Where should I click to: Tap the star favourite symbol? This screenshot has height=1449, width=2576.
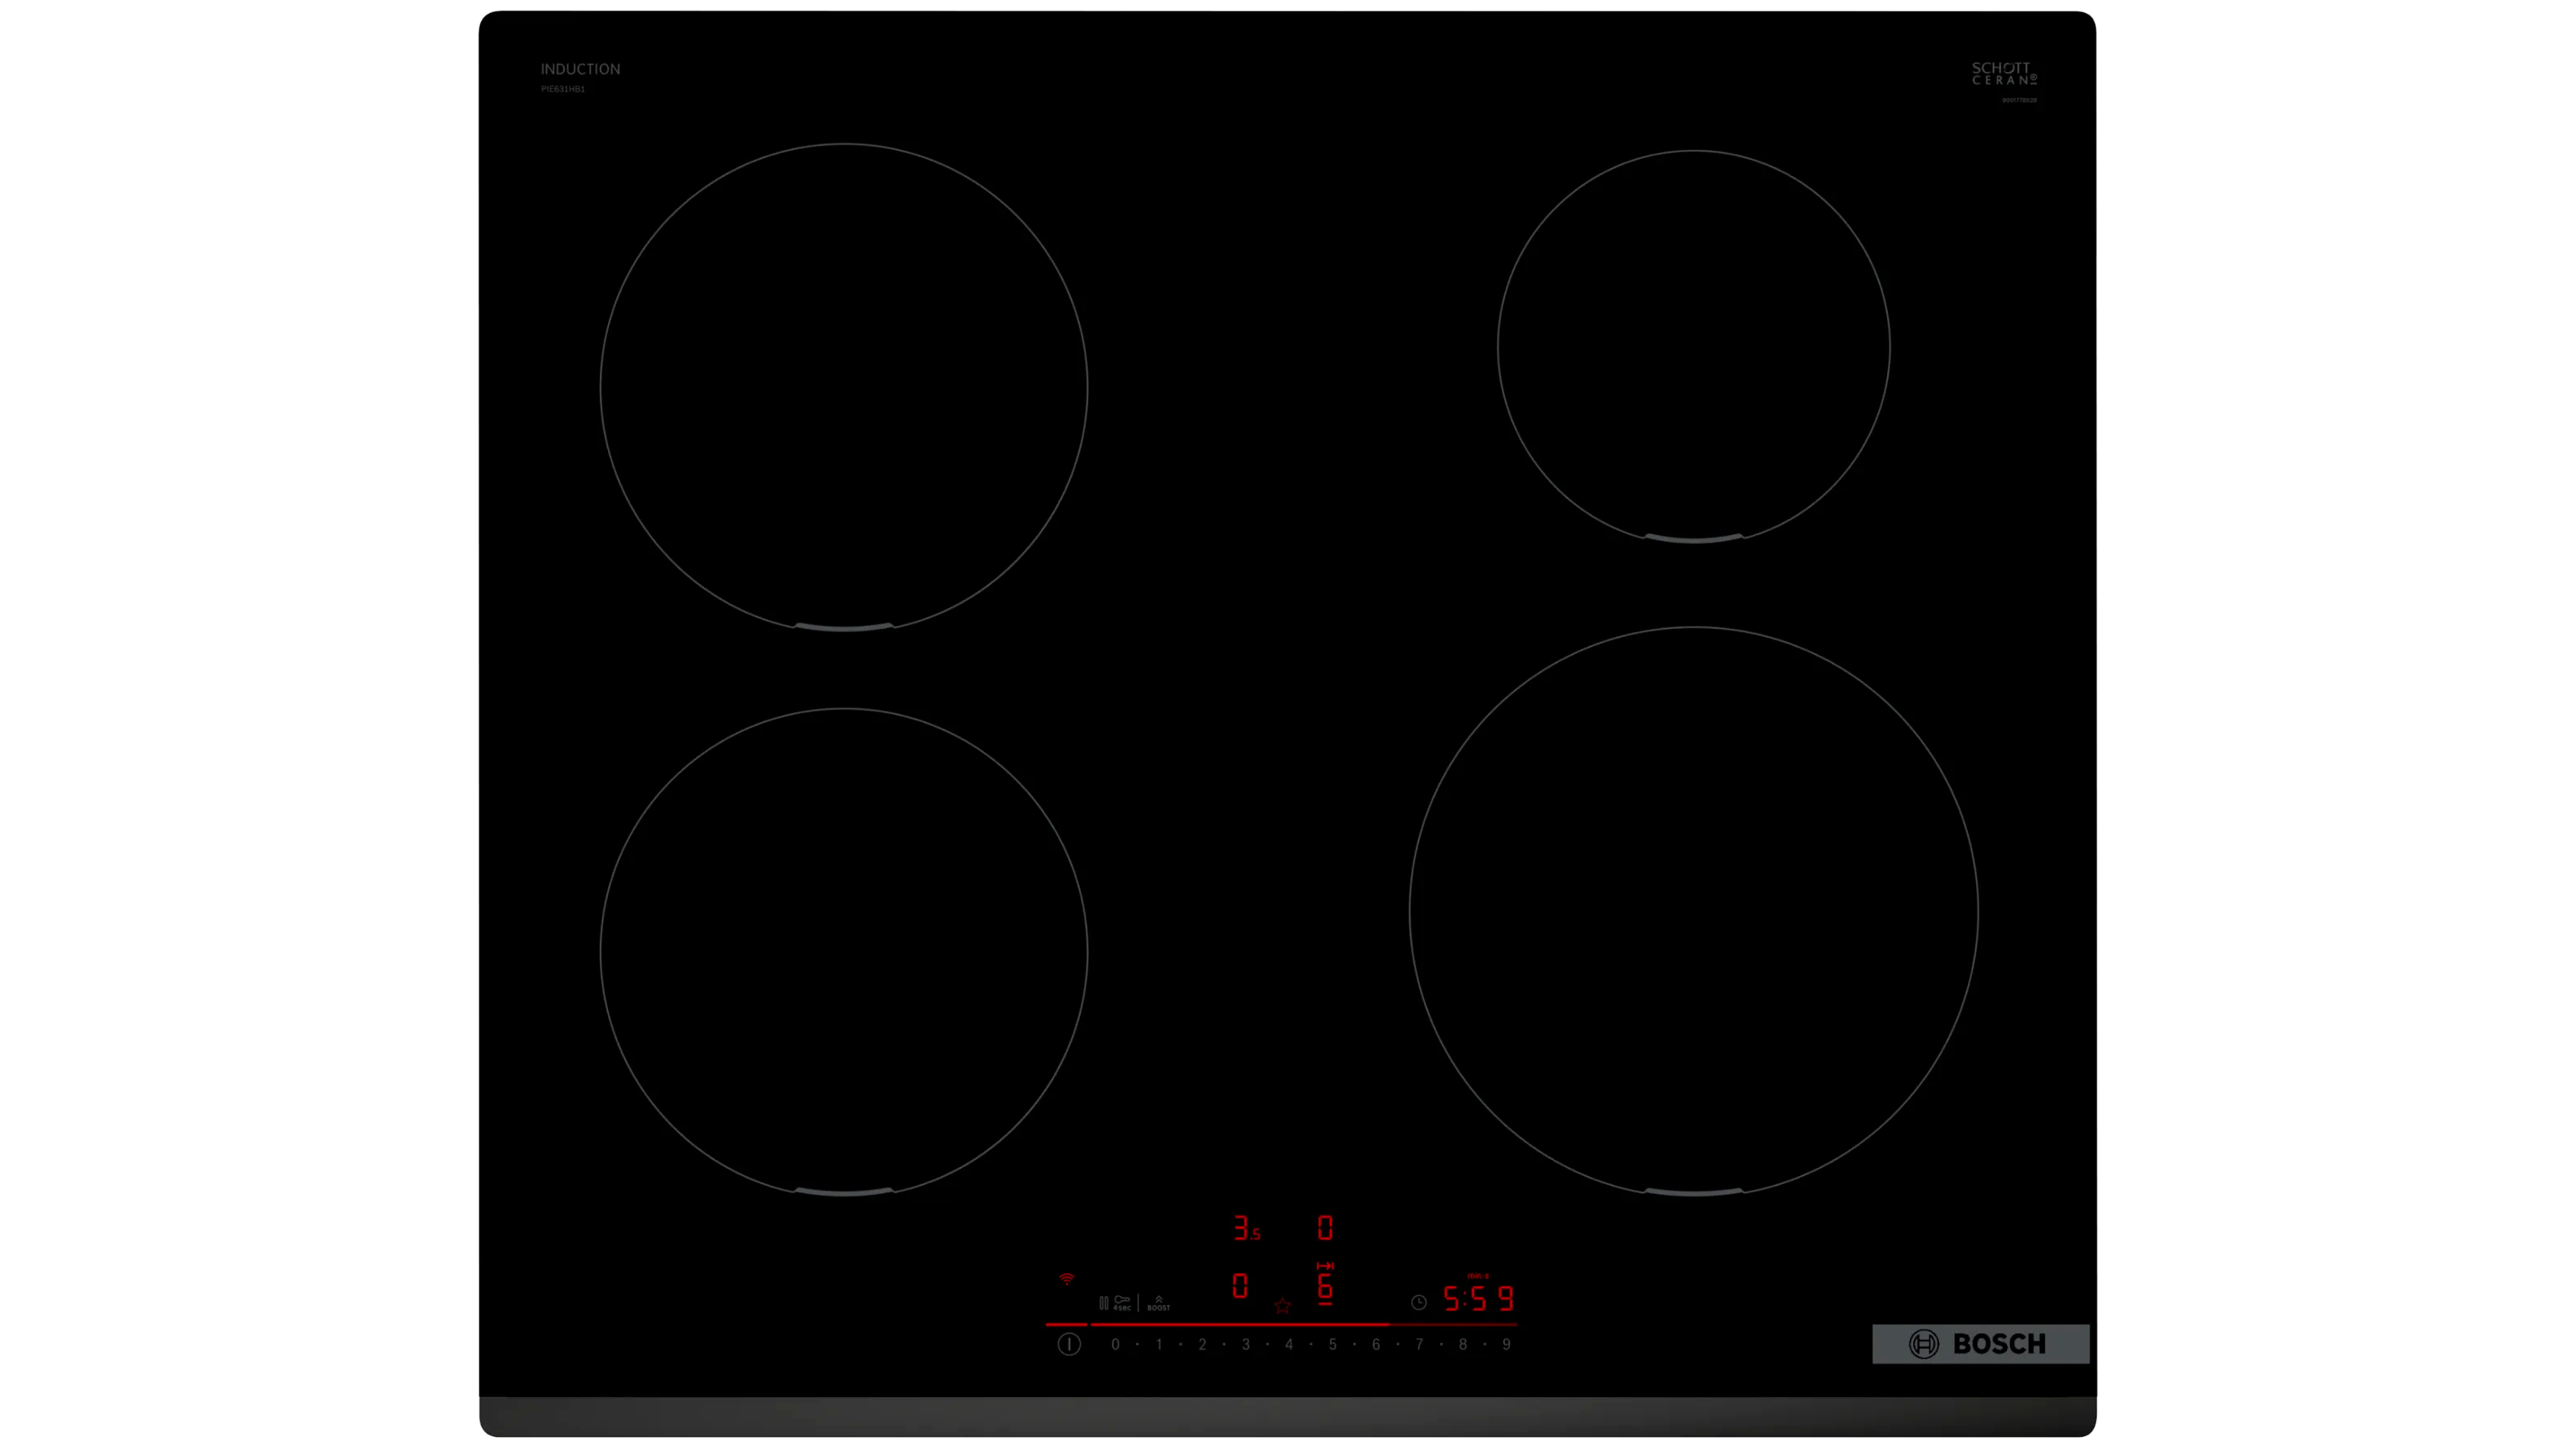1282,1305
